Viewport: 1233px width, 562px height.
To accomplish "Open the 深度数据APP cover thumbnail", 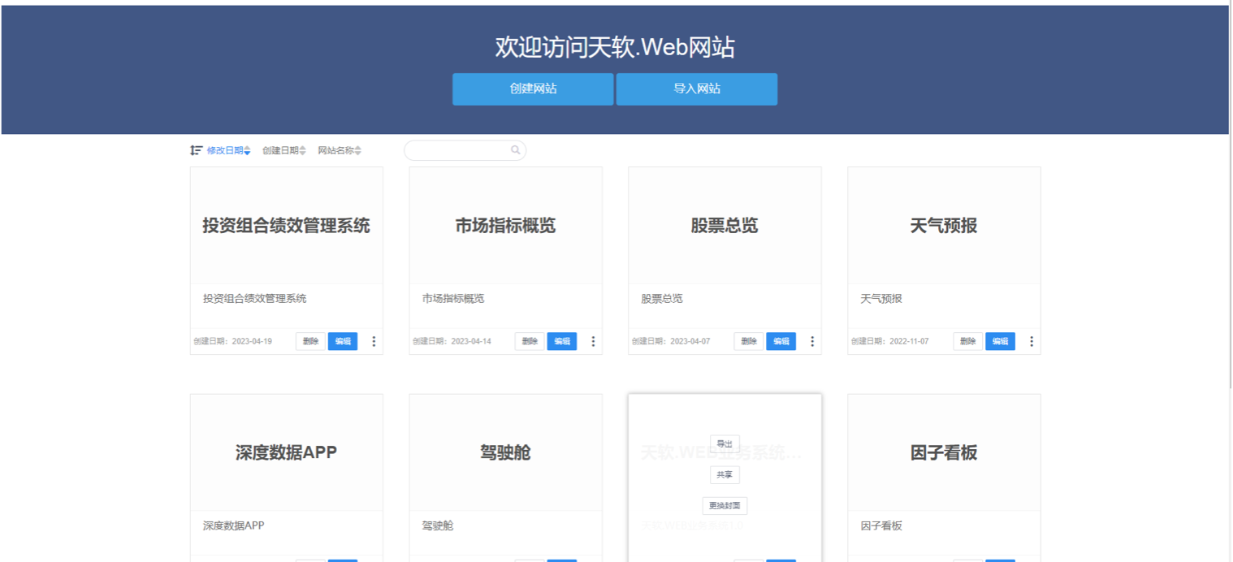I will coord(286,452).
